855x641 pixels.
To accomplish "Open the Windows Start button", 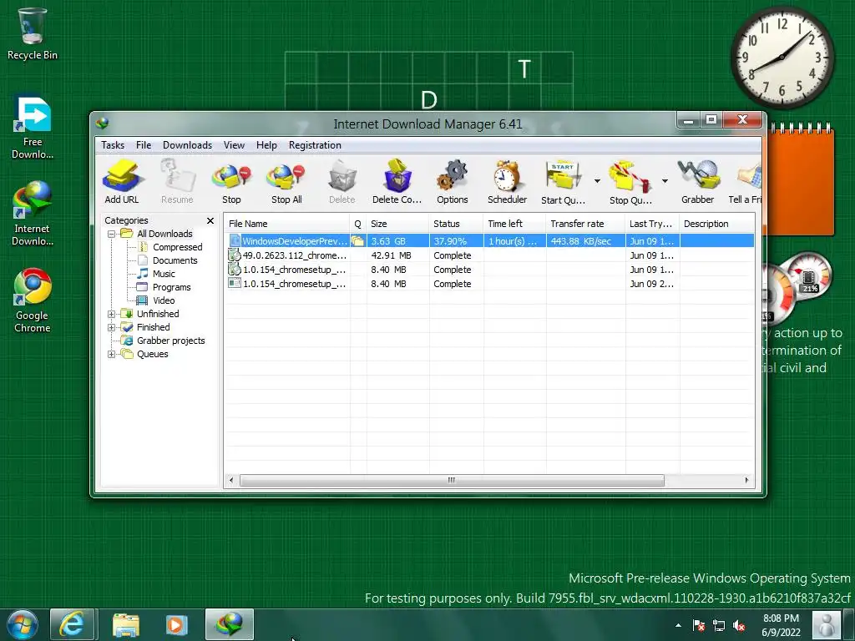I will click(x=23, y=625).
